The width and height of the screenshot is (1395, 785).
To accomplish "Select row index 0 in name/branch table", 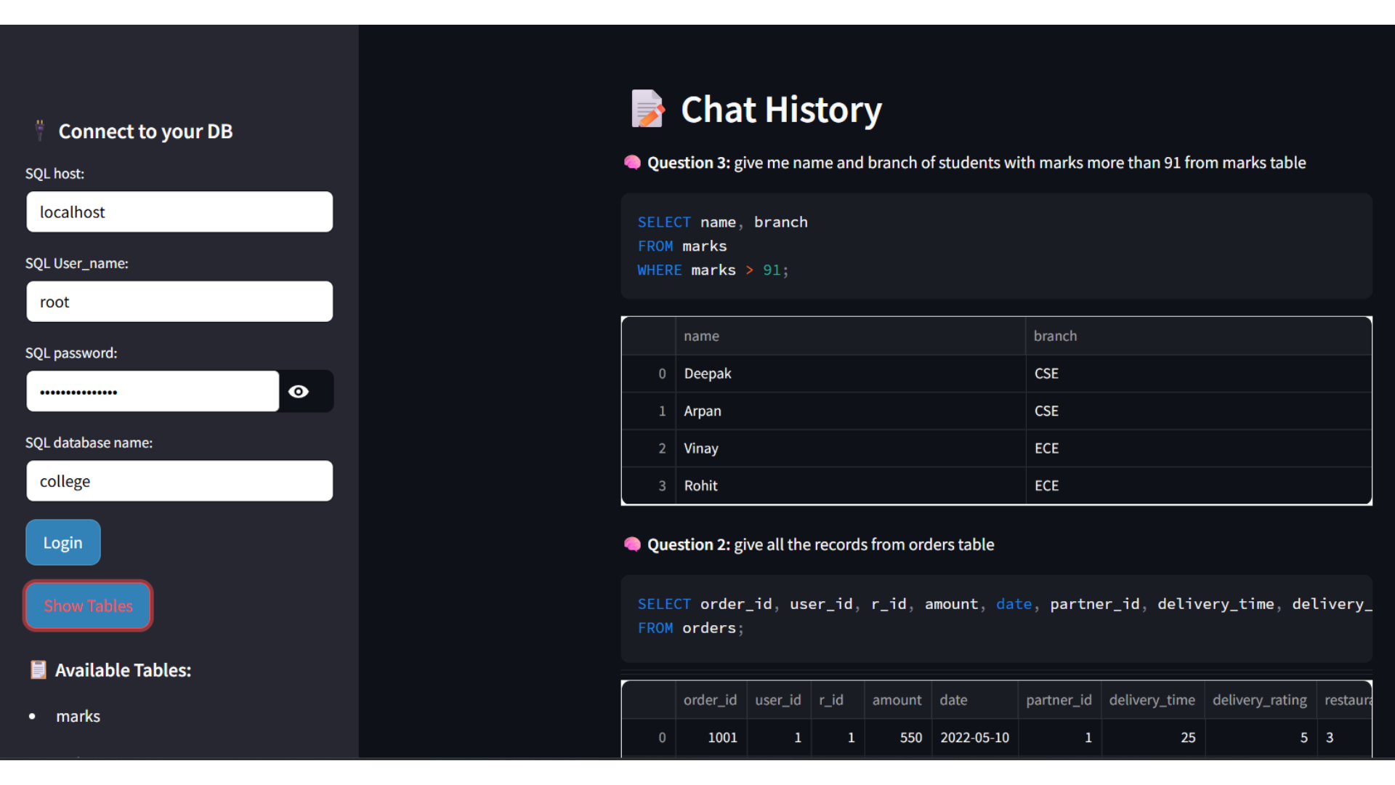I will pyautogui.click(x=649, y=374).
